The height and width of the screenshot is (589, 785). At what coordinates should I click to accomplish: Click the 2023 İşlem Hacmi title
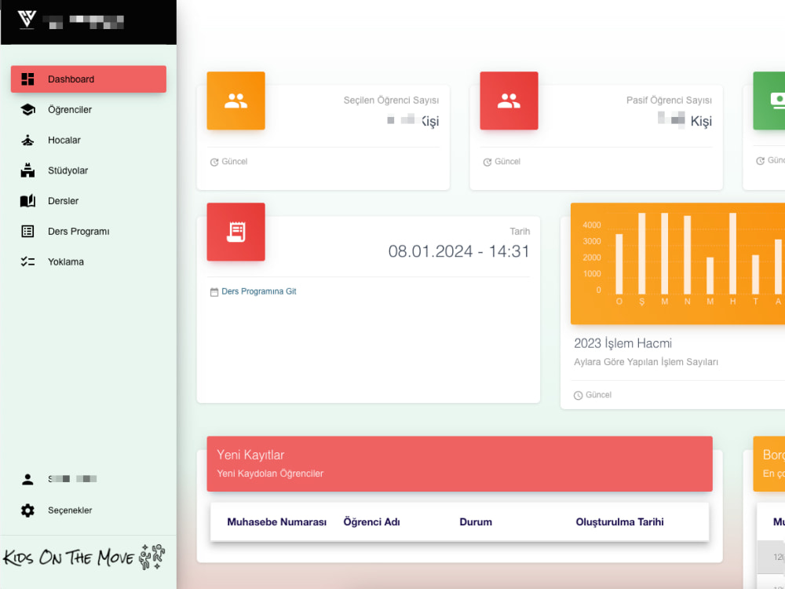pos(623,343)
